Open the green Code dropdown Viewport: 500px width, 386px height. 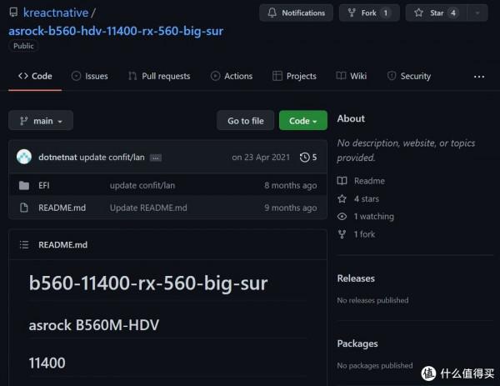tap(302, 121)
